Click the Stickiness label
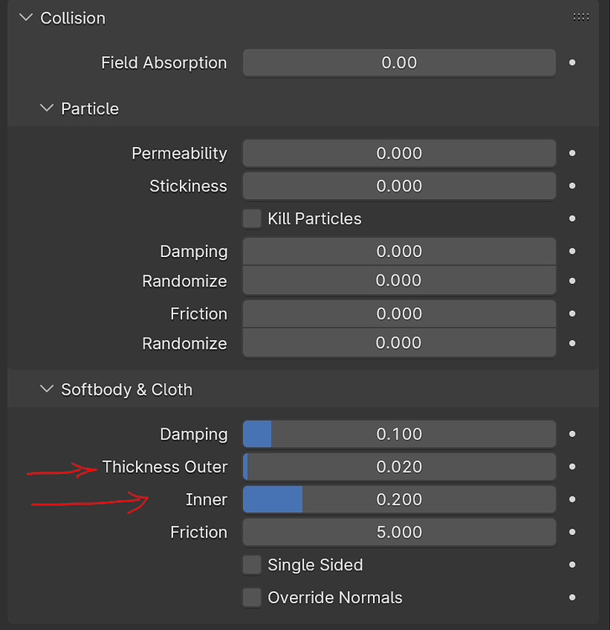Viewport: 610px width, 630px height. (x=188, y=186)
